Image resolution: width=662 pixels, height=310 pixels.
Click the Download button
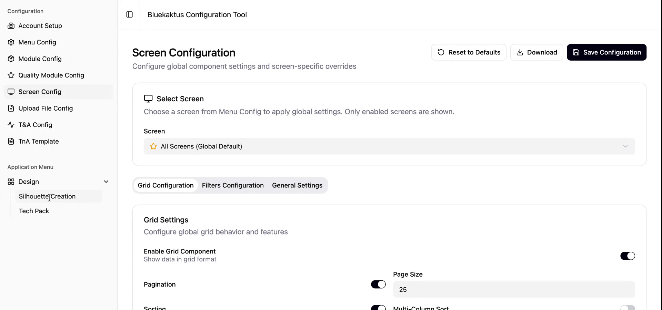(x=536, y=52)
